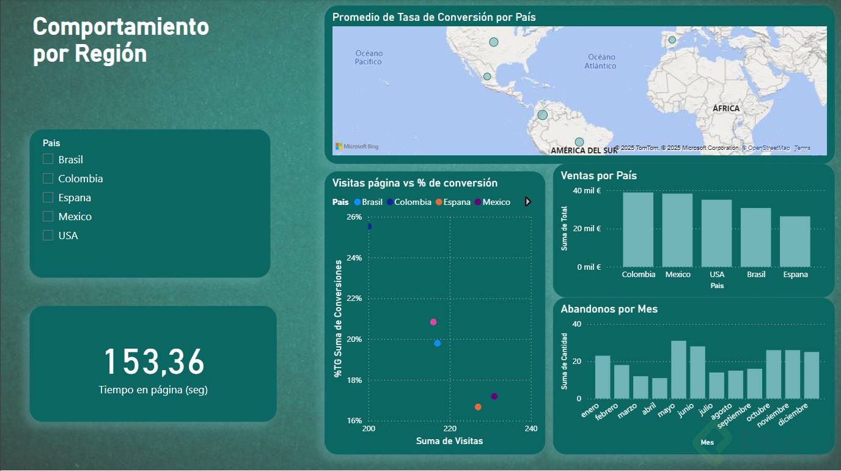The height and width of the screenshot is (471, 841).
Task: Select the mayo bar in Abandonos por Mes
Action: click(678, 369)
